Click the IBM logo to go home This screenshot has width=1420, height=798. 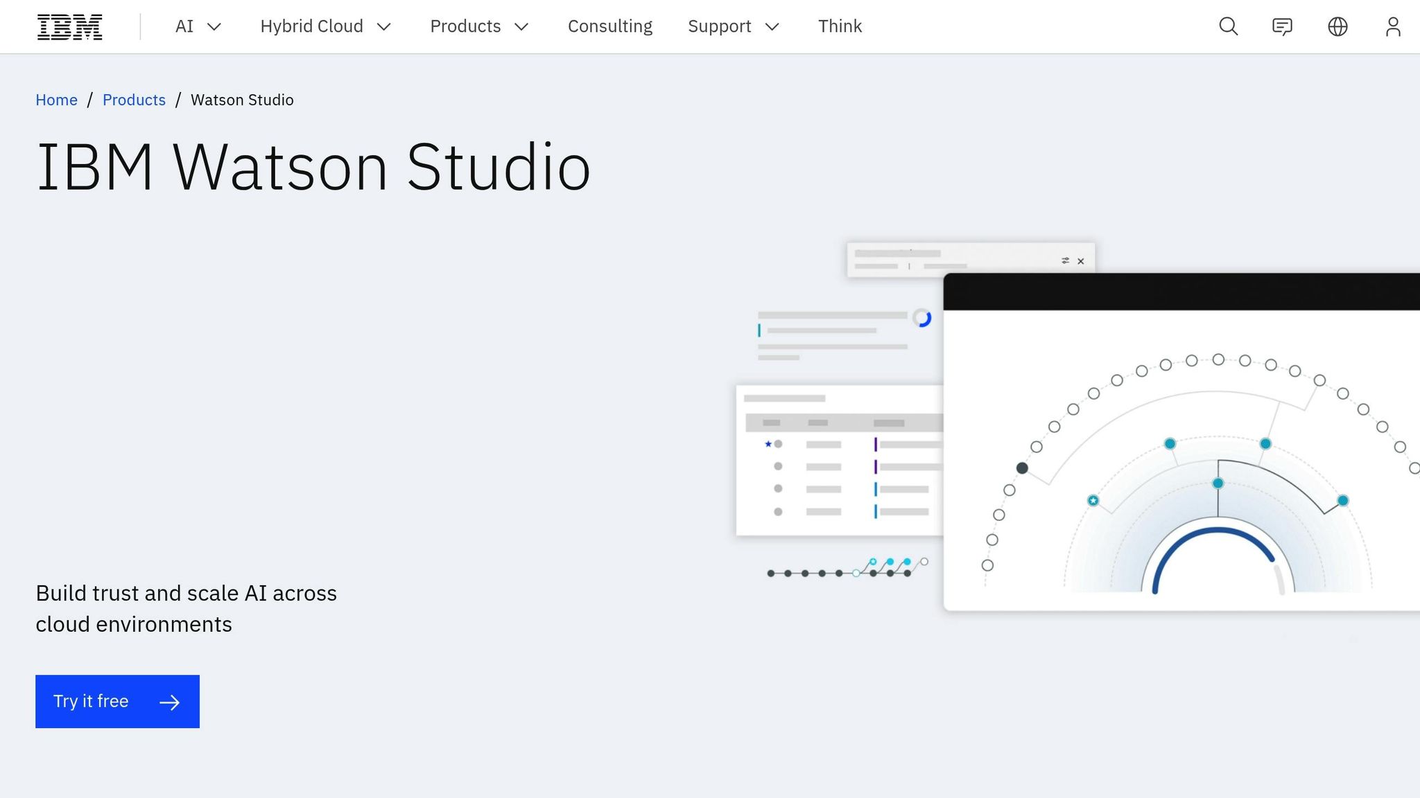[x=69, y=26]
